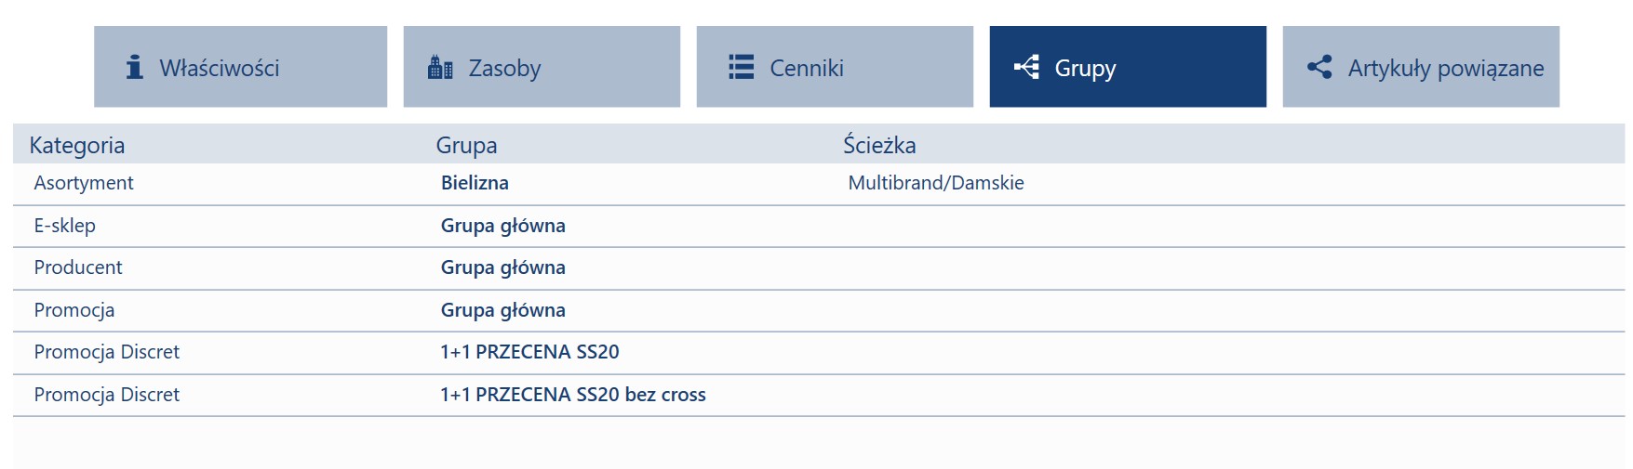Open the Bielizna group link
The width and height of the screenshot is (1633, 469).
[475, 183]
